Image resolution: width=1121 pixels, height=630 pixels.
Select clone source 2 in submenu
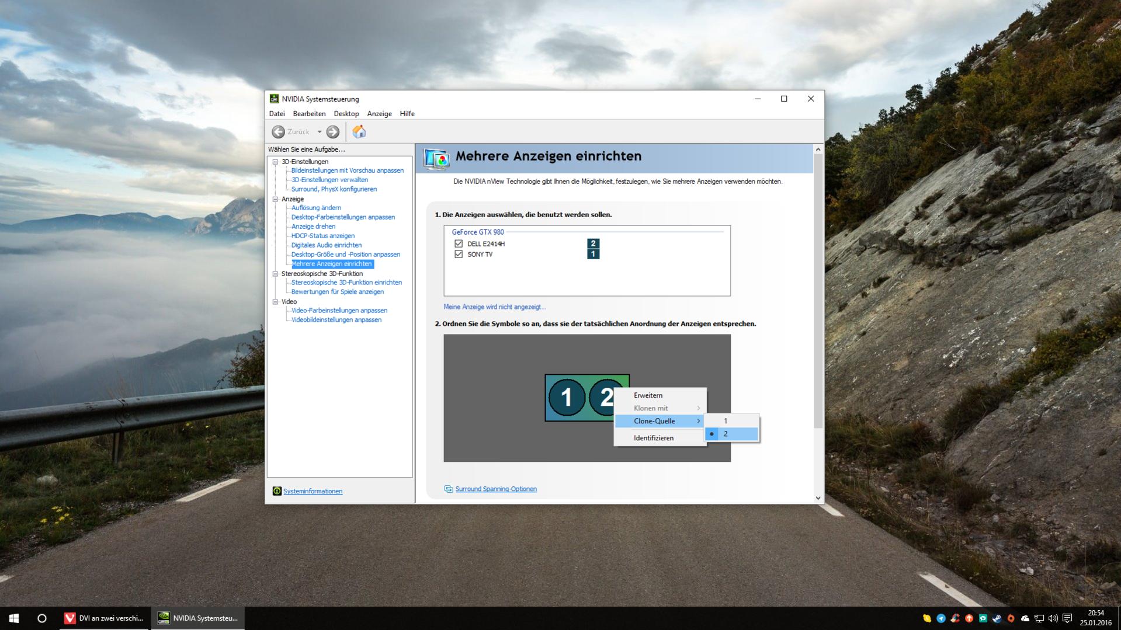[x=731, y=434]
